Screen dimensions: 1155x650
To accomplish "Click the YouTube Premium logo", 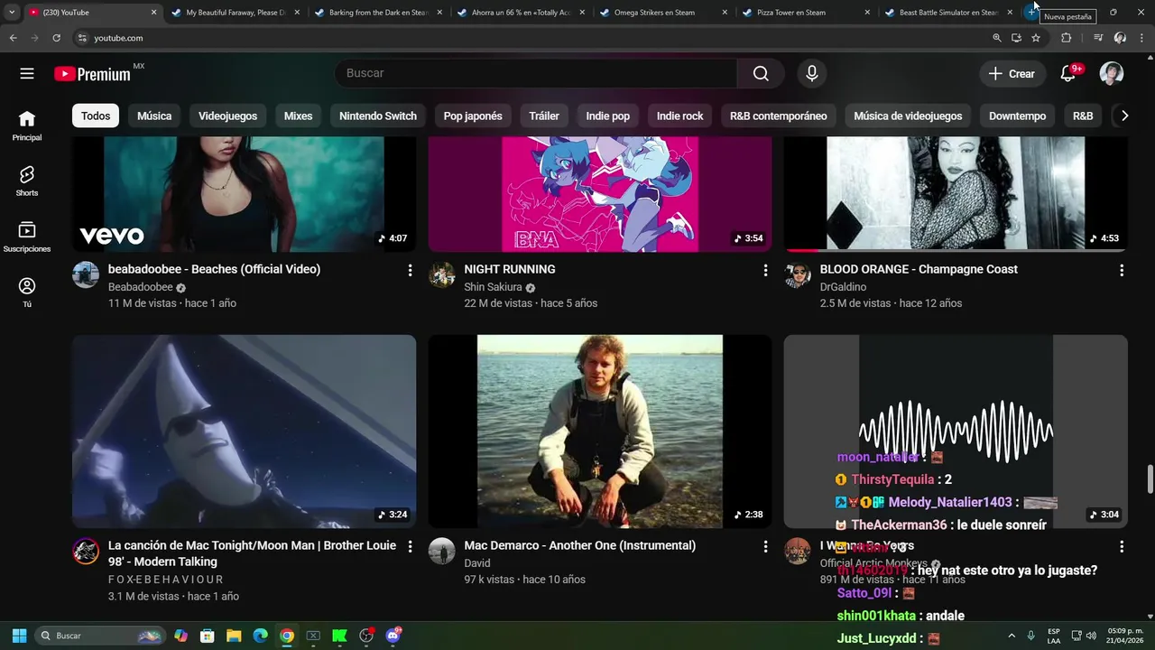I will (x=93, y=74).
